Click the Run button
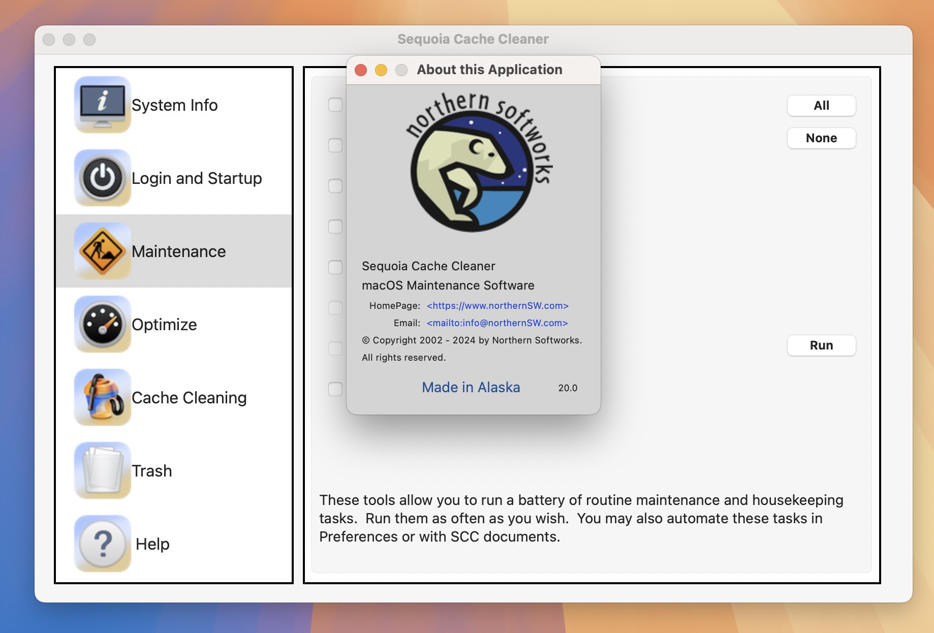Screen dimensions: 934x633 pyautogui.click(x=821, y=345)
